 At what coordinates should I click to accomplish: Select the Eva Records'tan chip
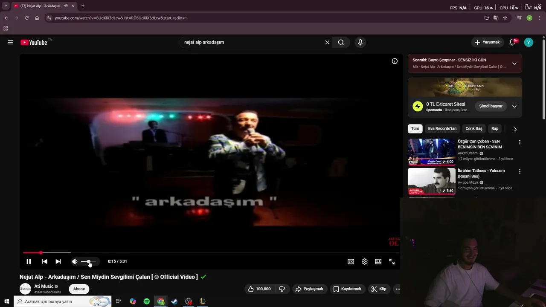click(442, 128)
